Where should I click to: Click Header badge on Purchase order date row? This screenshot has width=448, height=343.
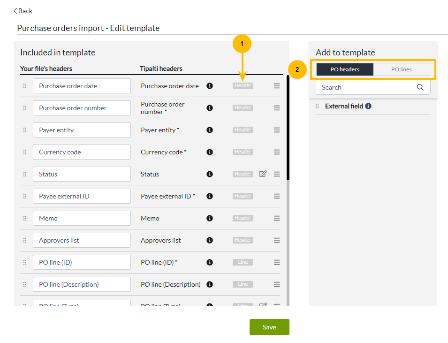(243, 86)
